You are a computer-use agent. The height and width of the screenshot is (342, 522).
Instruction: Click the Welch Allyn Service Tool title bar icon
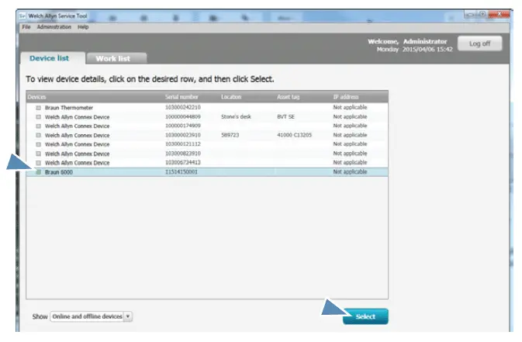point(22,16)
